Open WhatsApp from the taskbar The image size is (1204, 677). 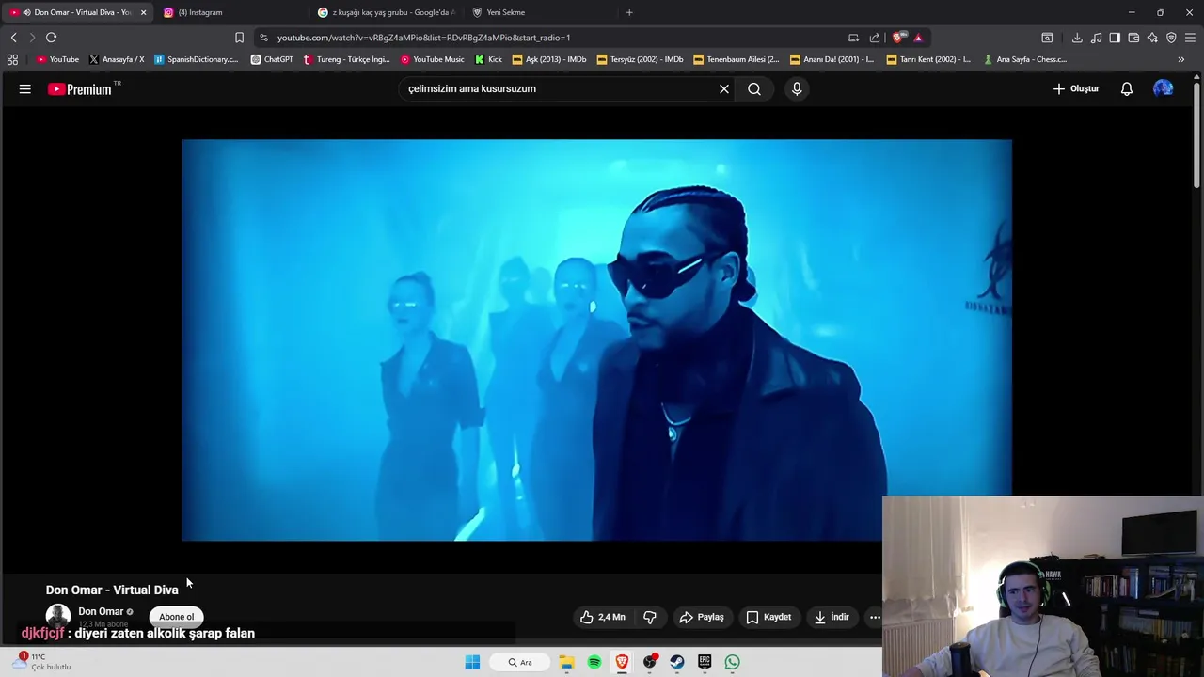(732, 662)
